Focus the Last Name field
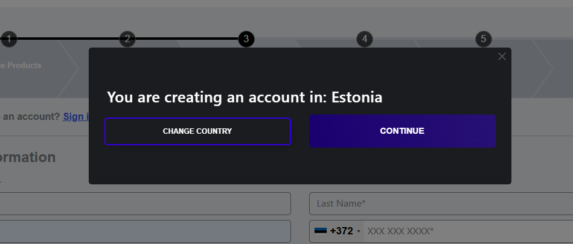573x244 pixels. (x=441, y=204)
